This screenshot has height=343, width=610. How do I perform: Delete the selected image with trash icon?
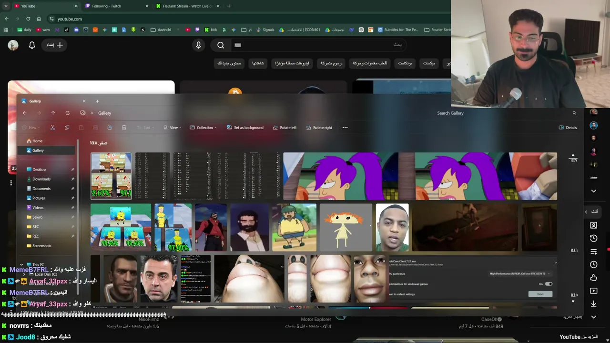124,128
